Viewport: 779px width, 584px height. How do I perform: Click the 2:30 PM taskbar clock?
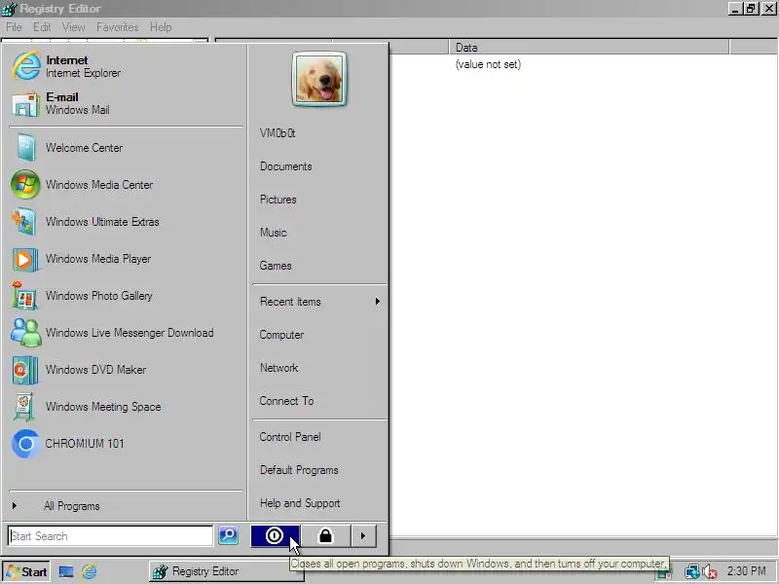tap(746, 571)
